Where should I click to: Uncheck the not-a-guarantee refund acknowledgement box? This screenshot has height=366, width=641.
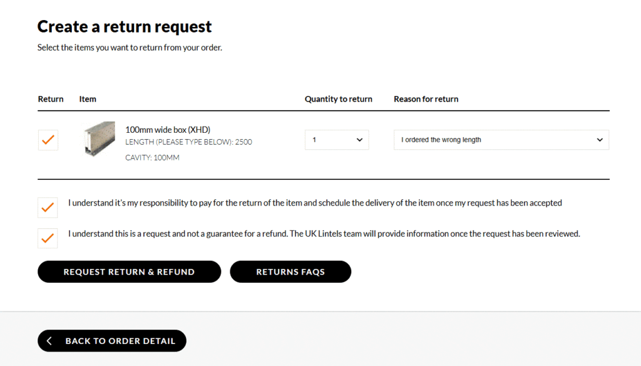point(48,238)
